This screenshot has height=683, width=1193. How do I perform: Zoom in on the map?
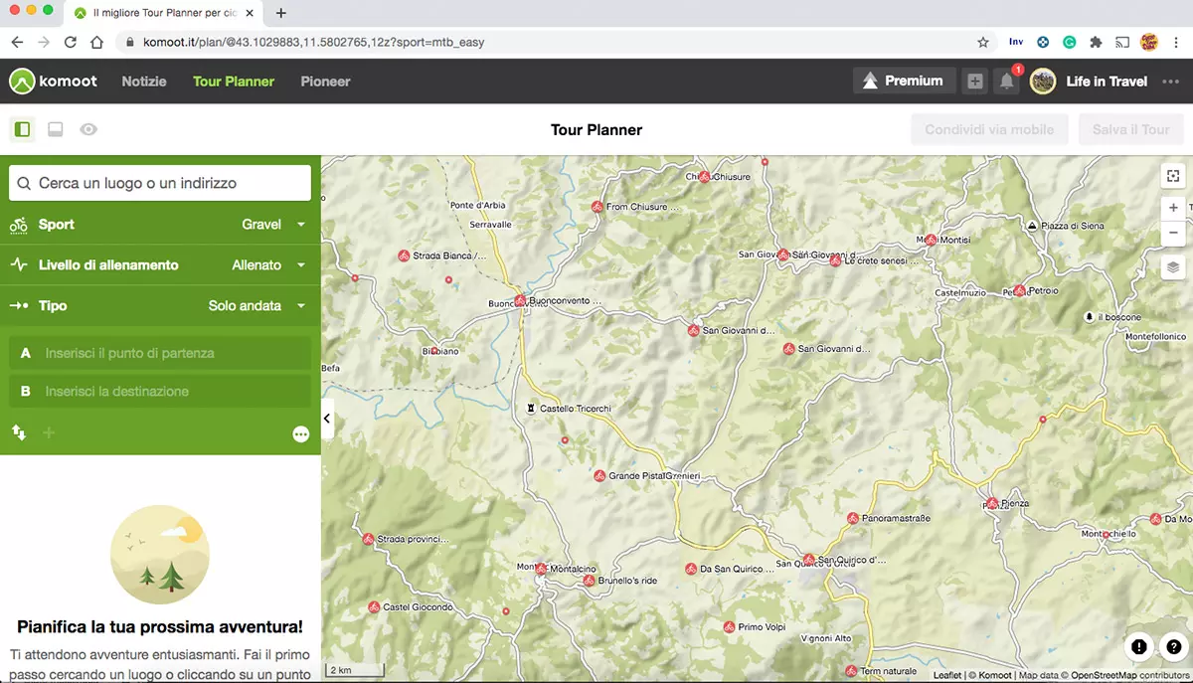pyautogui.click(x=1173, y=208)
